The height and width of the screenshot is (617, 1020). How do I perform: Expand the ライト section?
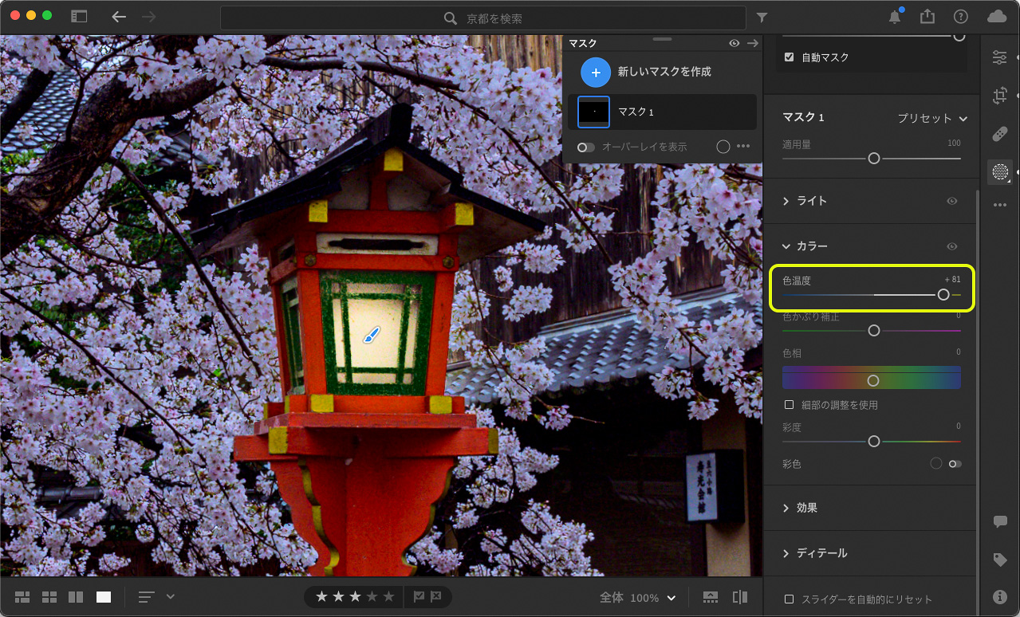(812, 201)
